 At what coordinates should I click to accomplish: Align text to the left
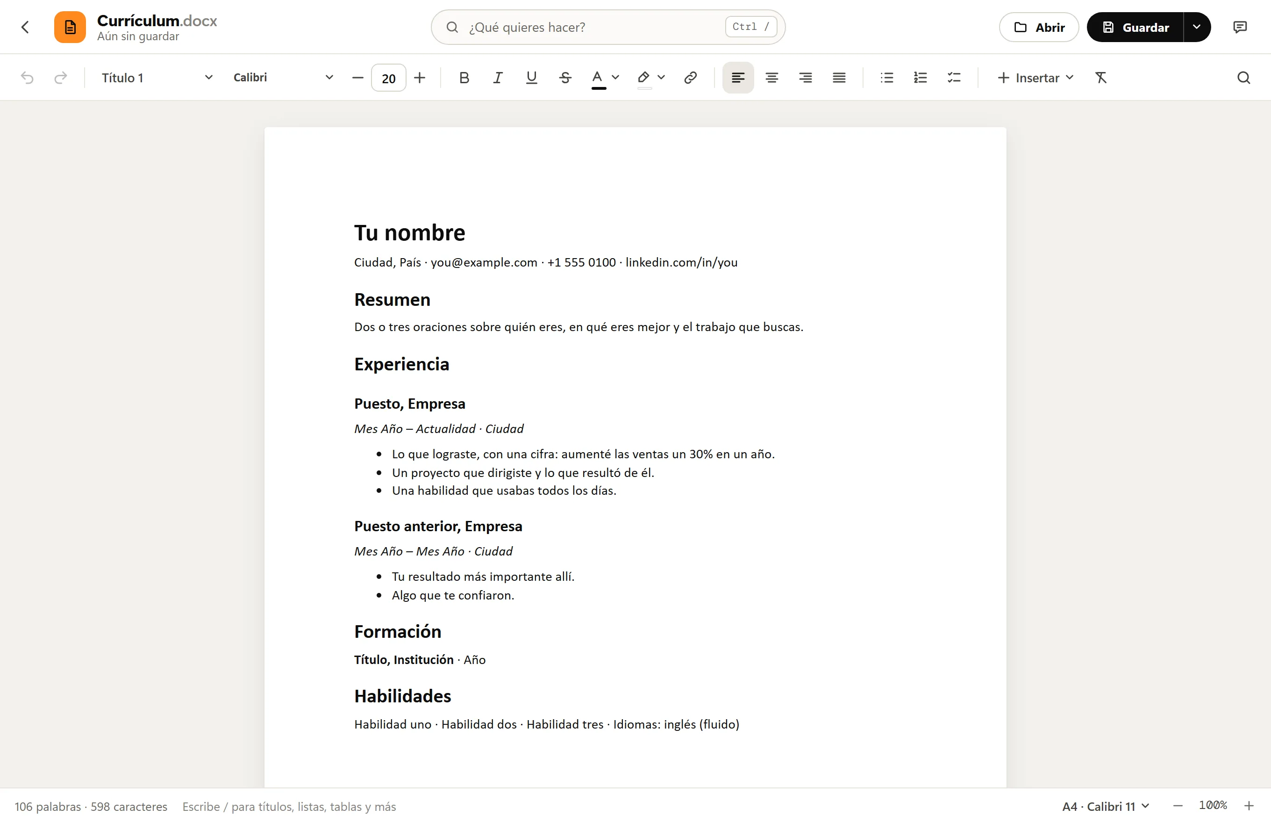[738, 78]
